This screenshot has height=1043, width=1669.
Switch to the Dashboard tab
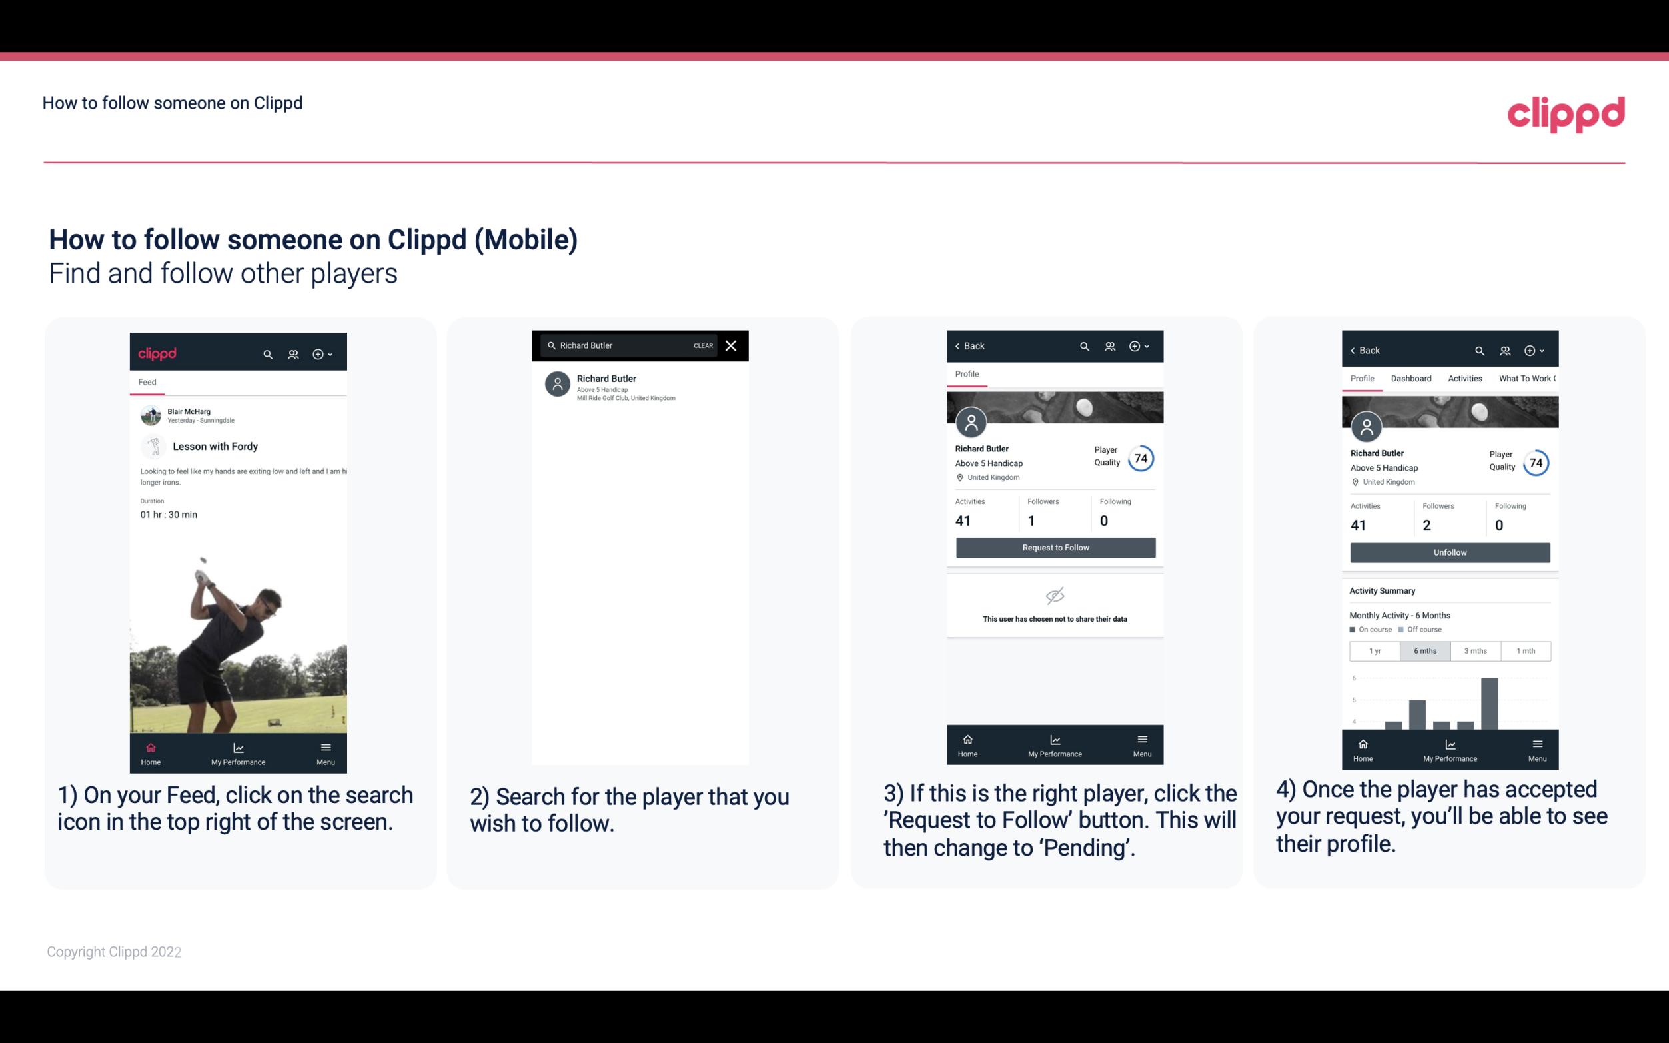click(1410, 377)
